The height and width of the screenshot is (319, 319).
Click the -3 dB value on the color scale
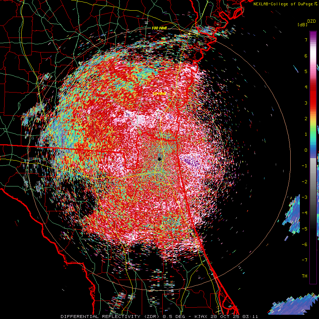point(304,197)
